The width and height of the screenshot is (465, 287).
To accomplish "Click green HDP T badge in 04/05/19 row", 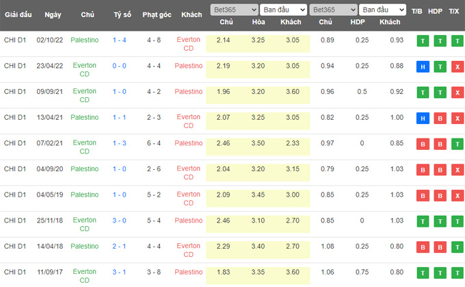I will 438,196.
